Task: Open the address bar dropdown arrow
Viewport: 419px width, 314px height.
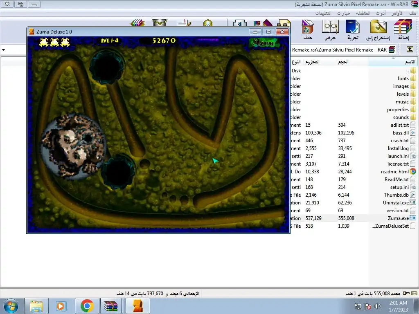Action: point(3,49)
